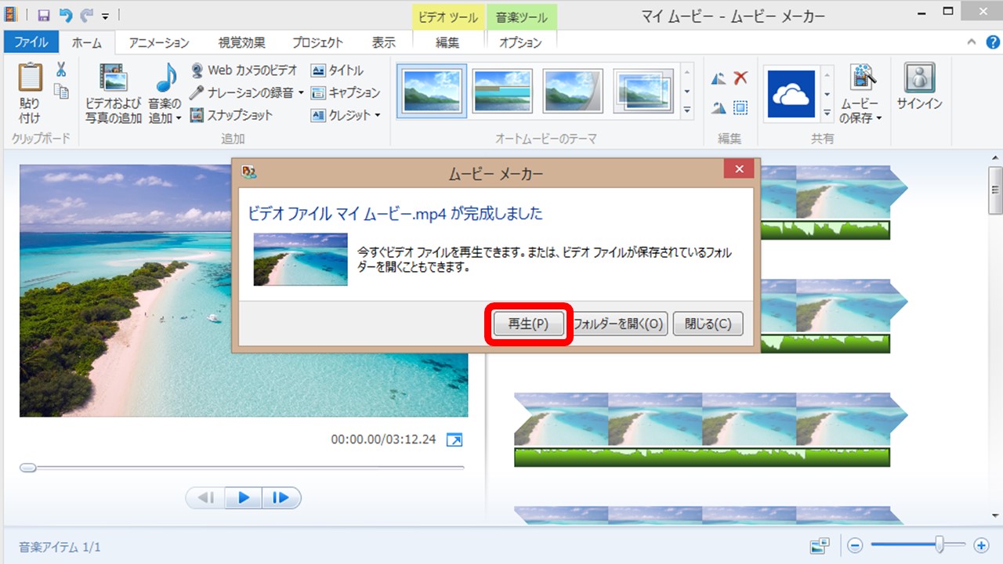The width and height of the screenshot is (1003, 564).
Task: Add a キャプション
Action: coord(346,92)
